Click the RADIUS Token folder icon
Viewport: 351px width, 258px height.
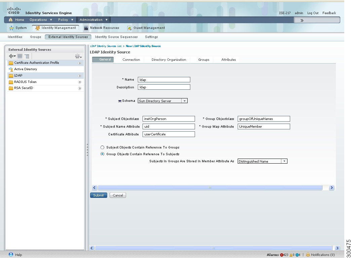[11, 82]
